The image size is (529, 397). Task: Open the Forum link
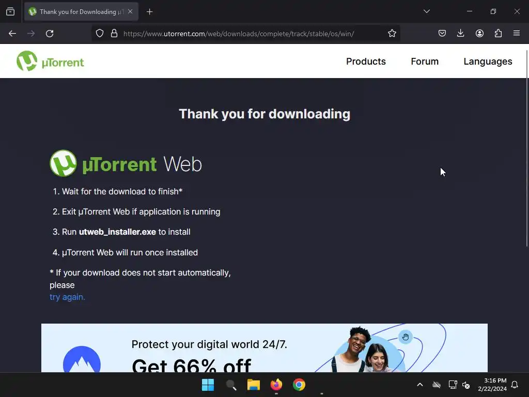(425, 62)
